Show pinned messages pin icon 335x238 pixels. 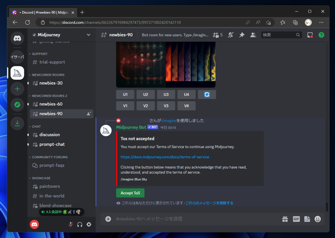[x=242, y=35]
